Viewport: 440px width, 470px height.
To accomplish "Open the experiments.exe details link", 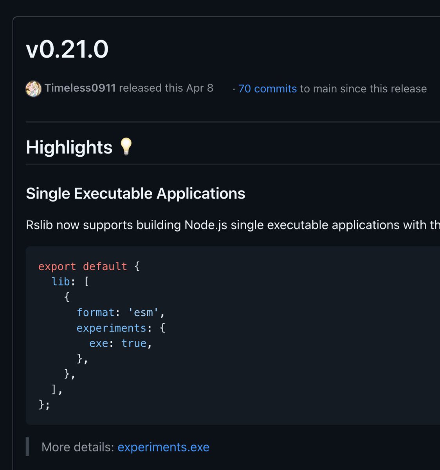I will (164, 447).
